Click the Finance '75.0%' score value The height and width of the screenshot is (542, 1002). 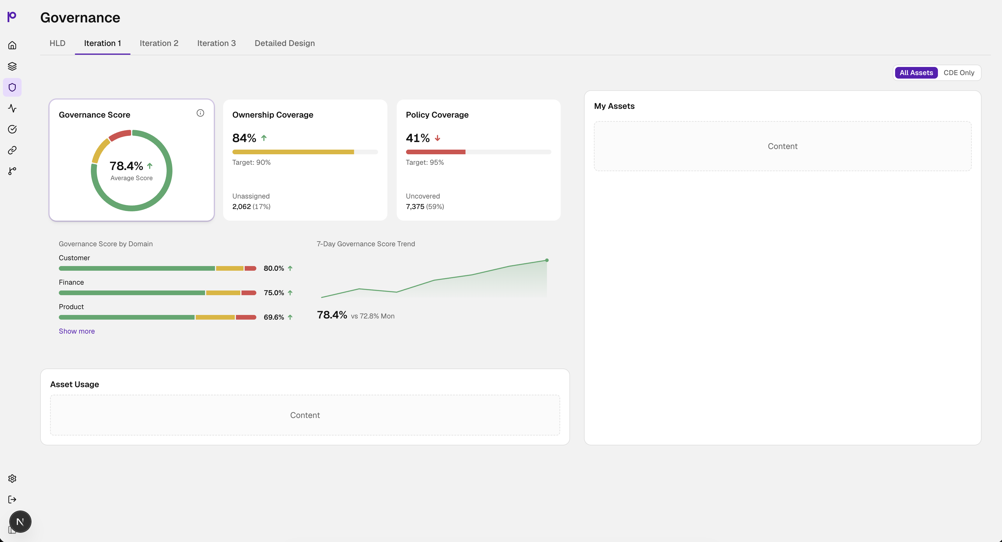(274, 293)
